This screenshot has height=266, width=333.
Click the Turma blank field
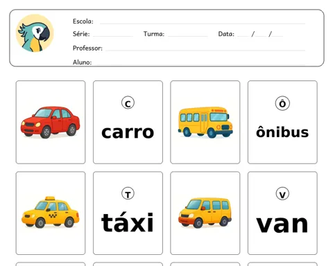188,35
